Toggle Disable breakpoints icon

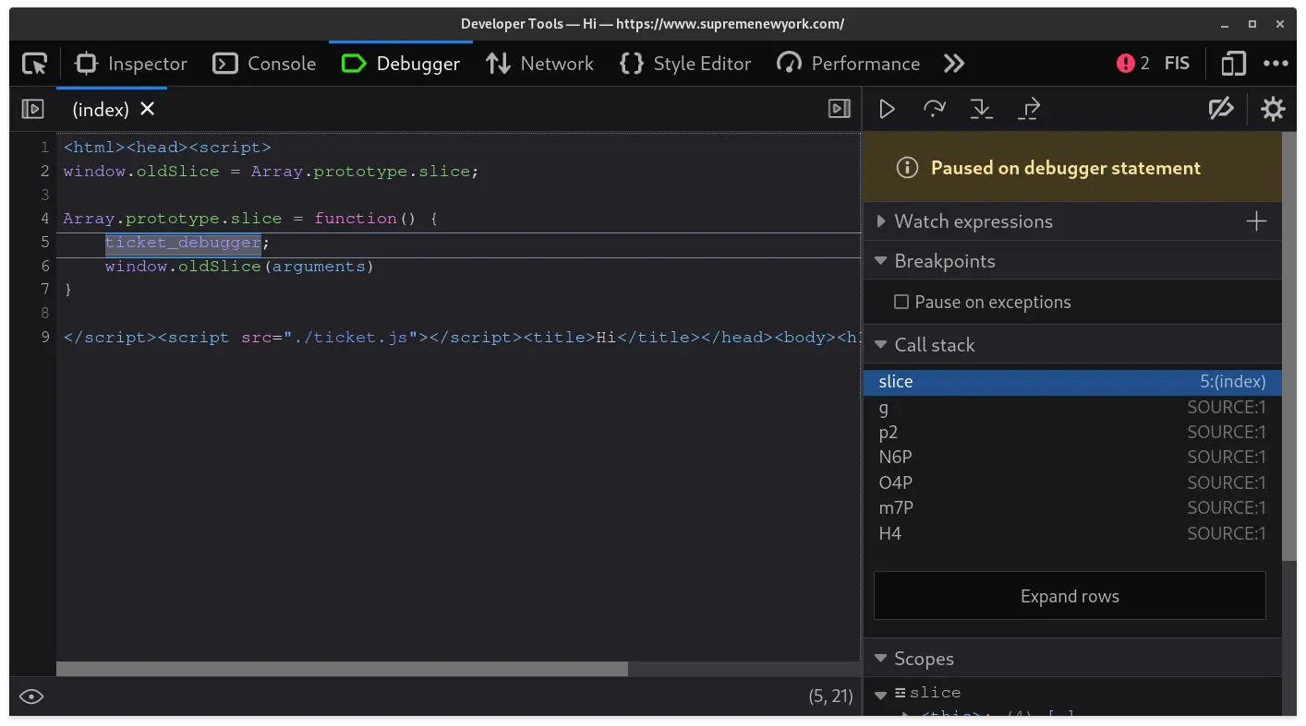(1221, 108)
